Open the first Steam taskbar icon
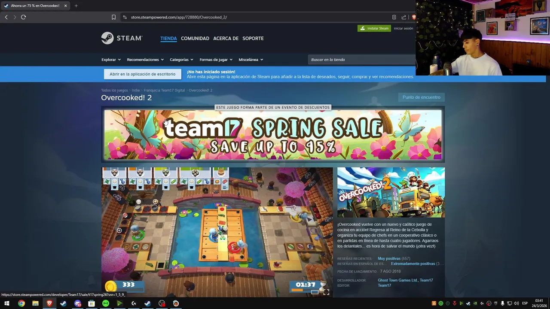 click(x=63, y=303)
